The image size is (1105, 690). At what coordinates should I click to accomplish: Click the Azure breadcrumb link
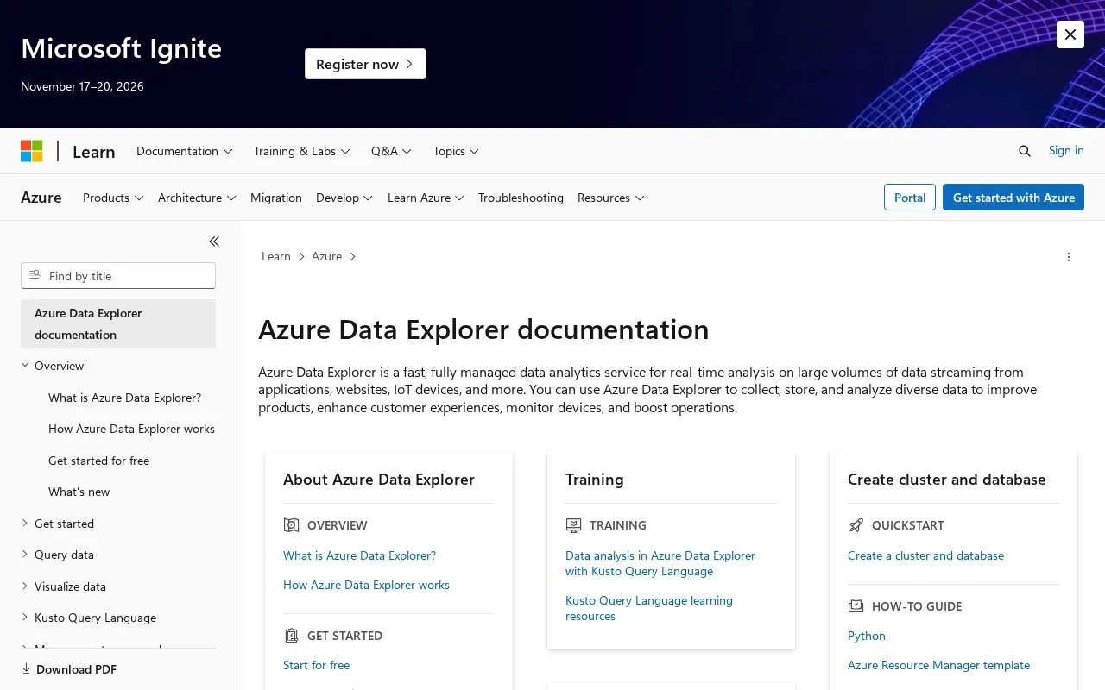pos(327,256)
